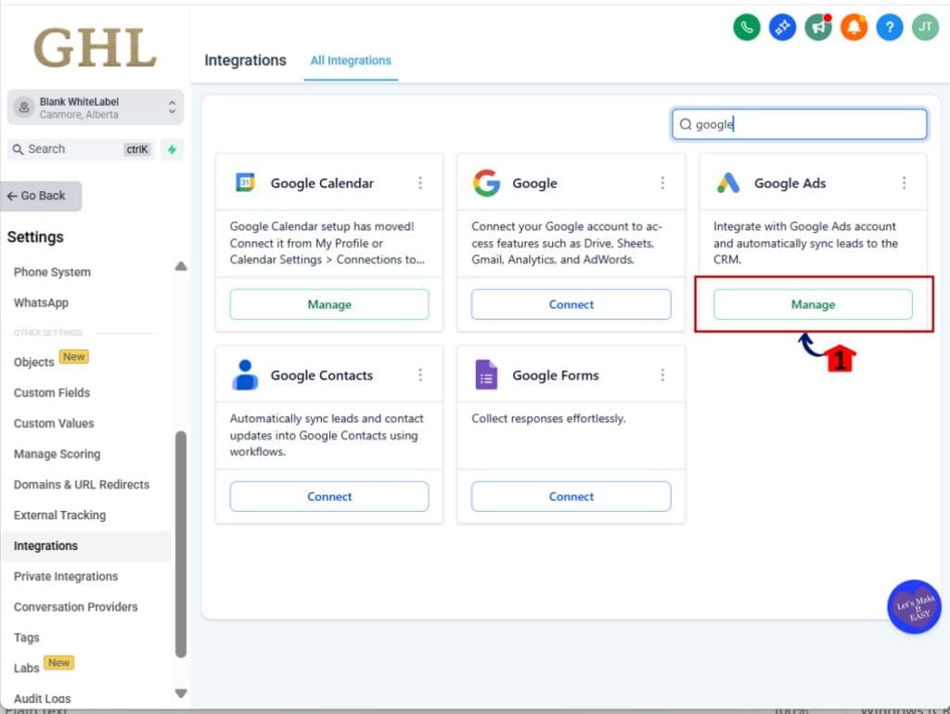Open the megaphone announcements icon

818,27
